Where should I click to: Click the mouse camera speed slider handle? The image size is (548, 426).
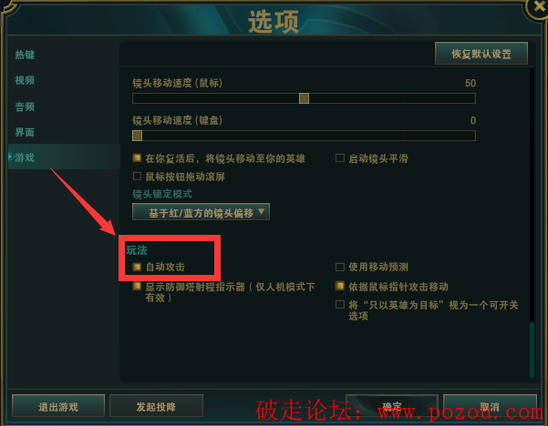pyautogui.click(x=304, y=98)
